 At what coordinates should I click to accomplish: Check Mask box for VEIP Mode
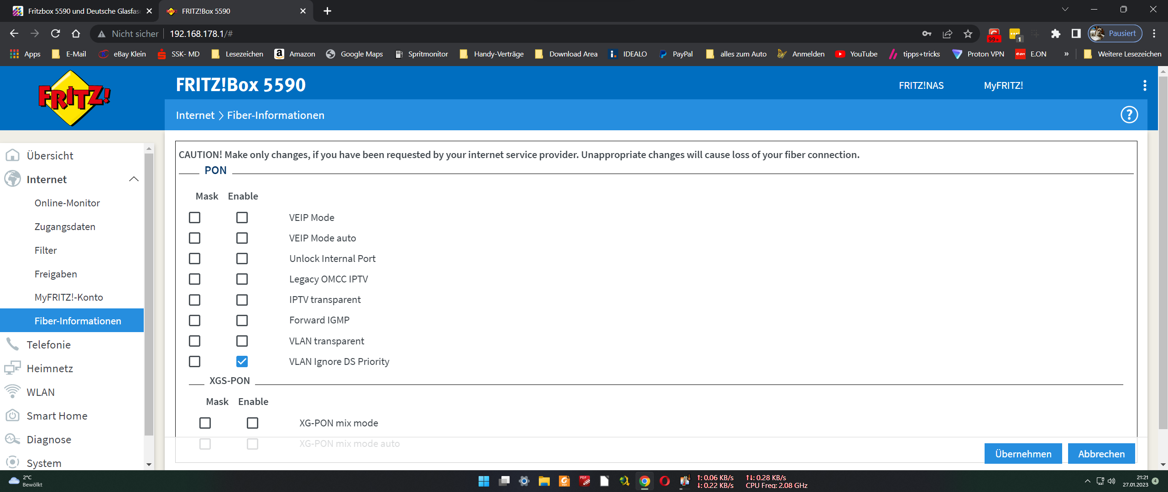pos(194,218)
